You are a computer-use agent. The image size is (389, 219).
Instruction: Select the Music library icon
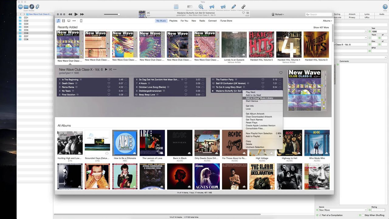[x=58, y=21]
